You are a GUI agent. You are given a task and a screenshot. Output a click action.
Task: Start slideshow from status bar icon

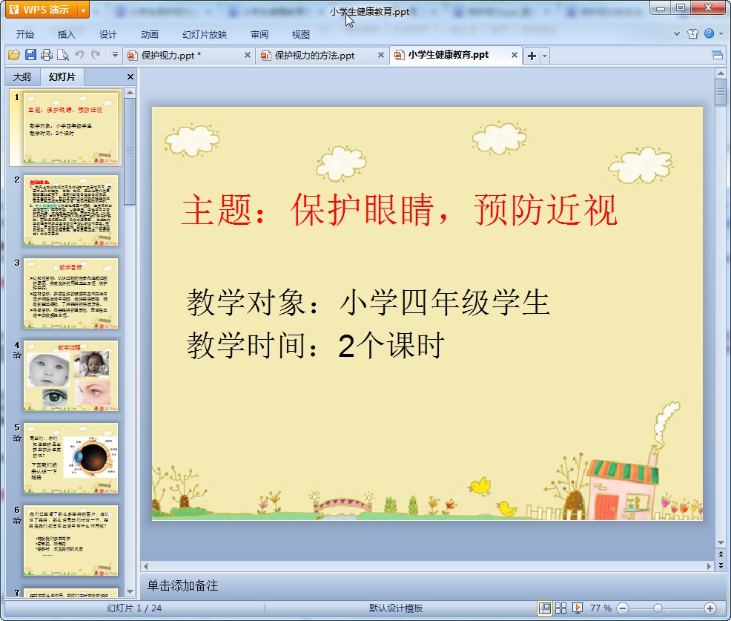click(x=577, y=608)
